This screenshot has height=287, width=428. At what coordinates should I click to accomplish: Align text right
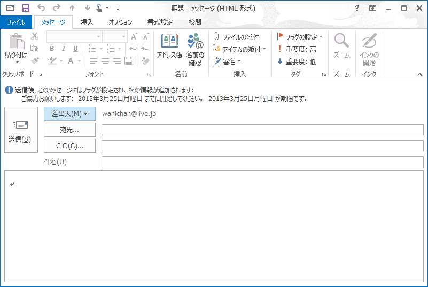coord(117,60)
